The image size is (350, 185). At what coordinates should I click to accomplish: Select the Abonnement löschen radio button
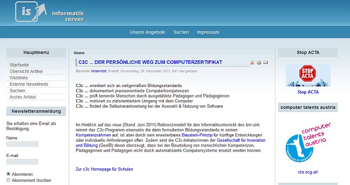[9, 180]
